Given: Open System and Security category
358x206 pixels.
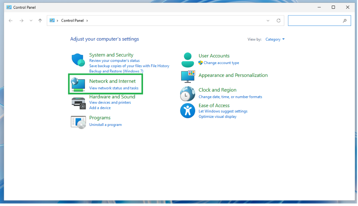Looking at the screenshot, I should tap(111, 55).
